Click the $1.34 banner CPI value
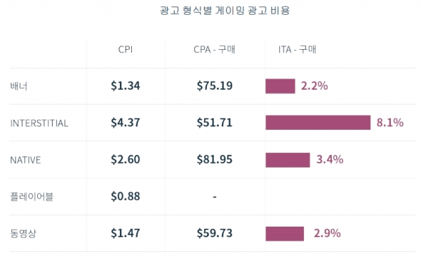The height and width of the screenshot is (259, 421). [126, 86]
